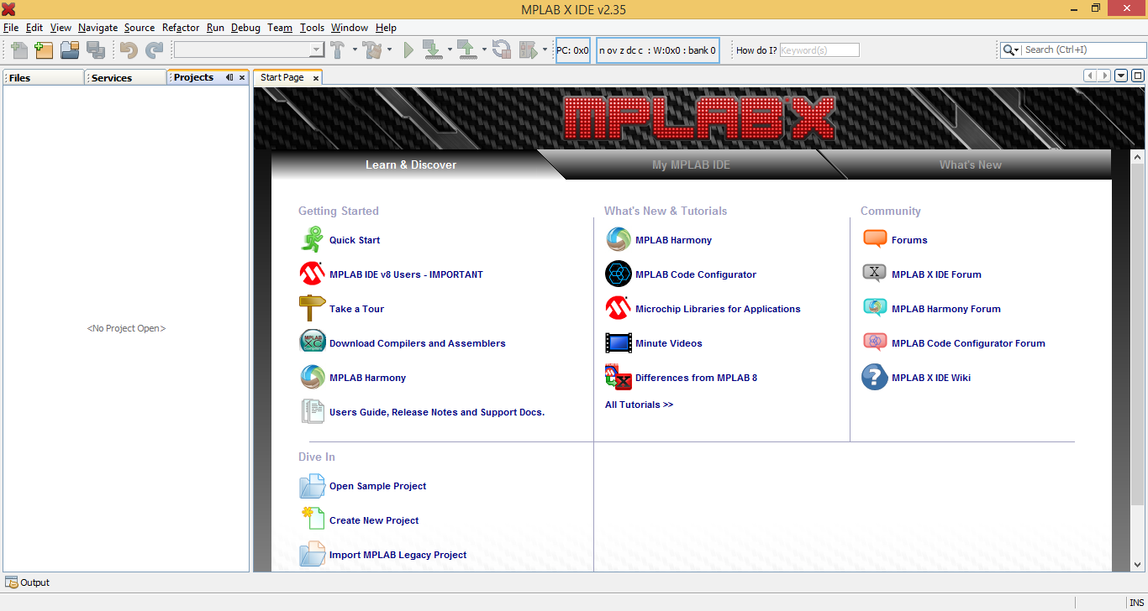Click the Open Sample Project folder icon
The width and height of the screenshot is (1148, 611).
pyautogui.click(x=312, y=486)
